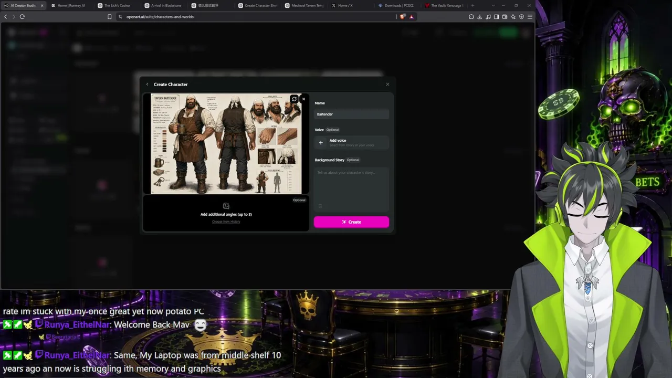672x378 pixels.
Task: Click the pink Create button
Action: point(351,222)
